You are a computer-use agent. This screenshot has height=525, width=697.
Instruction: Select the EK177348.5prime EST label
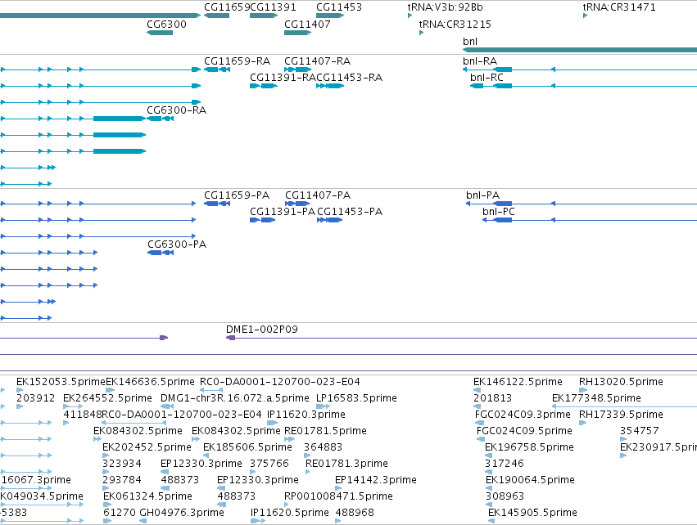tap(596, 398)
